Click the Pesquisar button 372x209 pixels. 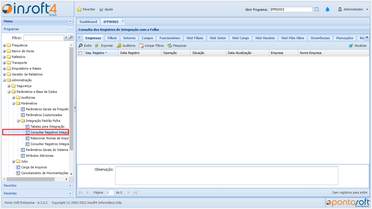point(177,46)
